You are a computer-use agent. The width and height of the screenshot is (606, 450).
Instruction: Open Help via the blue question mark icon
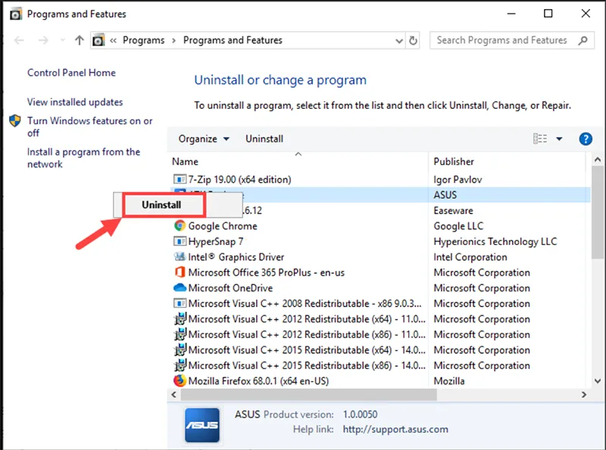click(x=586, y=139)
